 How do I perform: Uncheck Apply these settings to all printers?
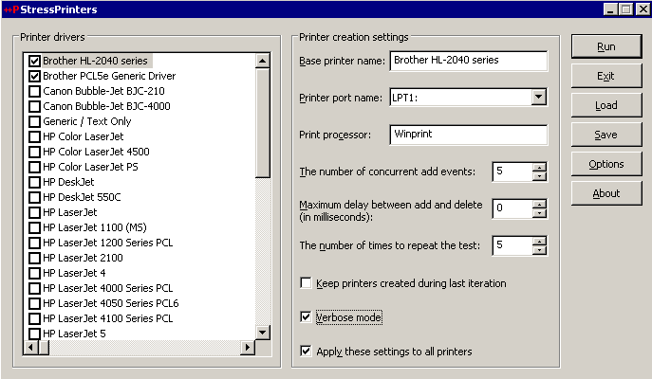pos(306,352)
